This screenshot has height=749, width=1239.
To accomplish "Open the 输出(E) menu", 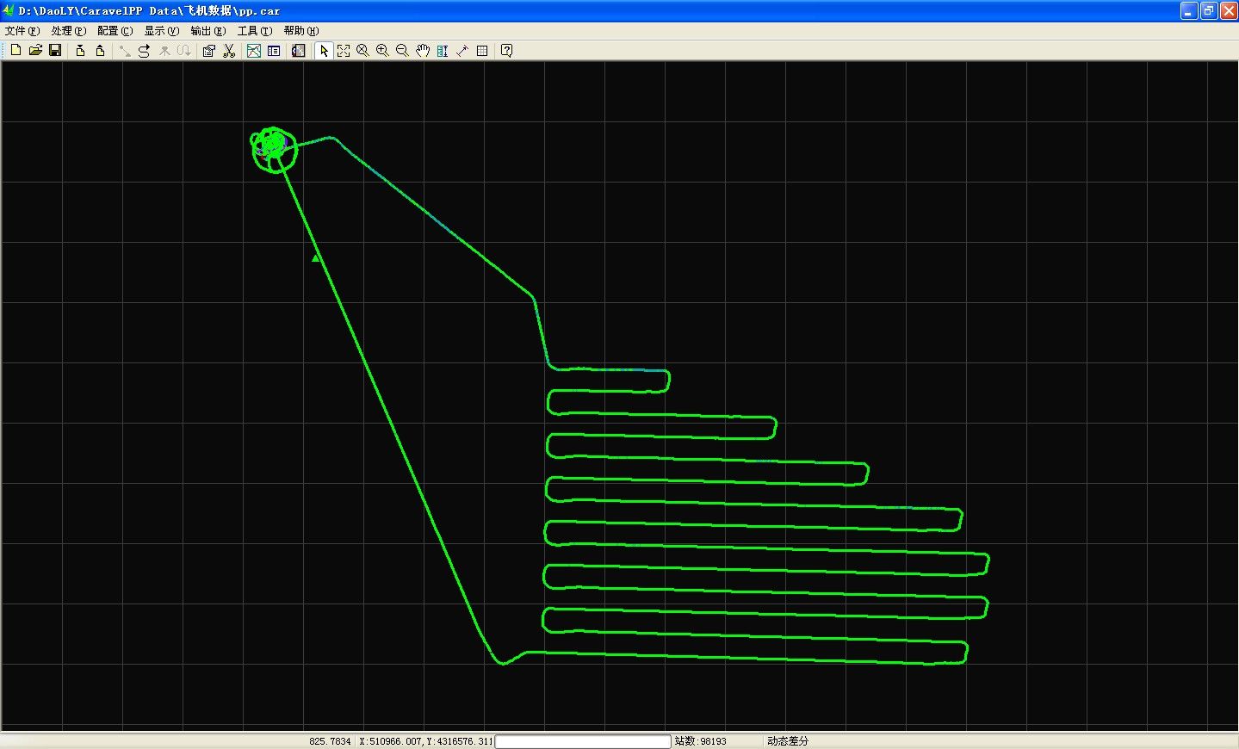I will (x=208, y=31).
